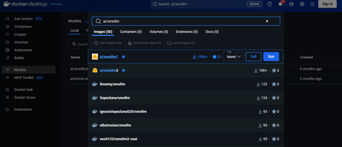The height and width of the screenshot is (147, 342).
Task: Click the Docker Hub sidebar icon
Action: click(x=7, y=90)
